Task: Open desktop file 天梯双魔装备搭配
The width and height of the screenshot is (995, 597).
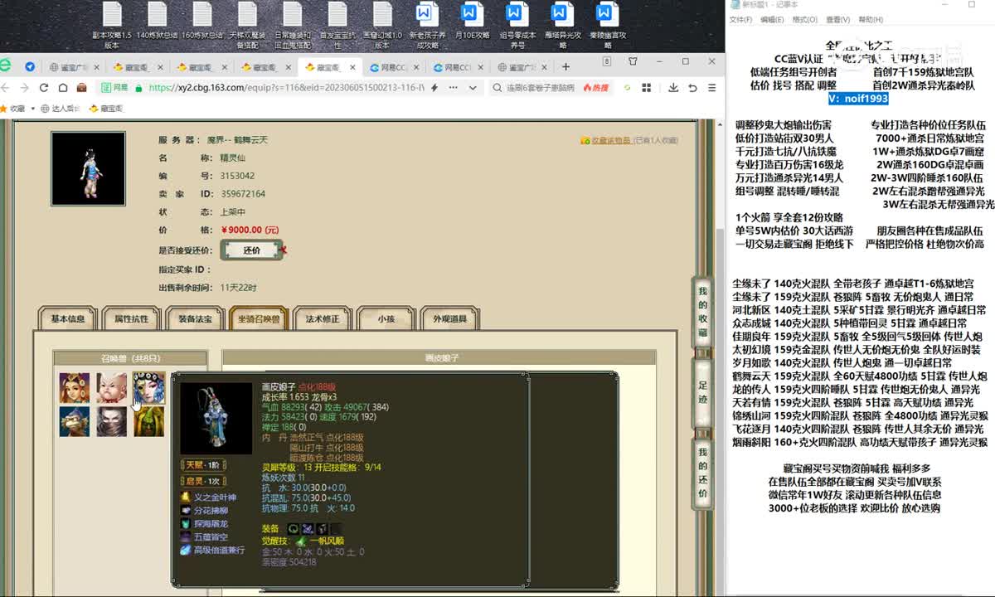Action: pos(247,26)
